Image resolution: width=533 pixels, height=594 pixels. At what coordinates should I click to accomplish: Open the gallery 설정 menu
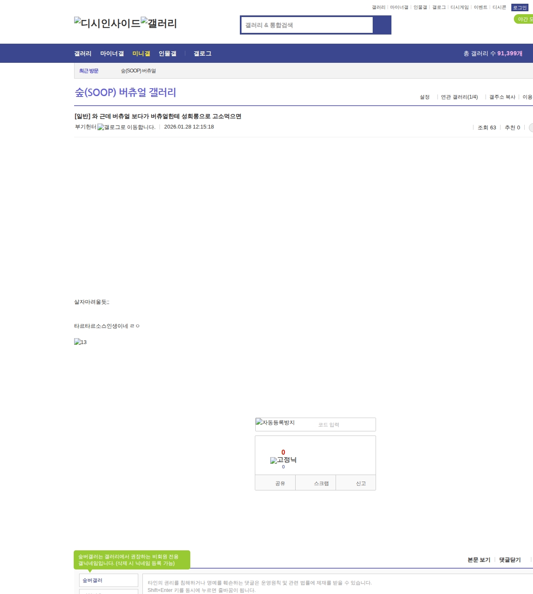tap(424, 97)
